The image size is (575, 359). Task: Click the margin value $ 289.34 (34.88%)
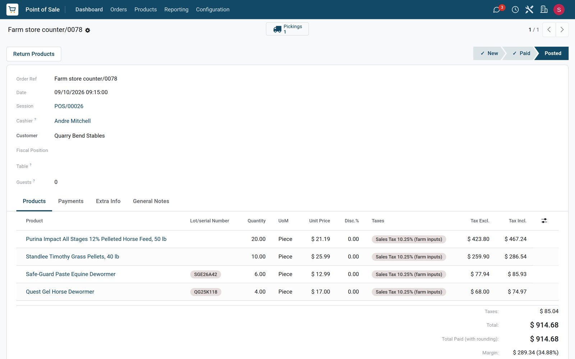click(535, 353)
